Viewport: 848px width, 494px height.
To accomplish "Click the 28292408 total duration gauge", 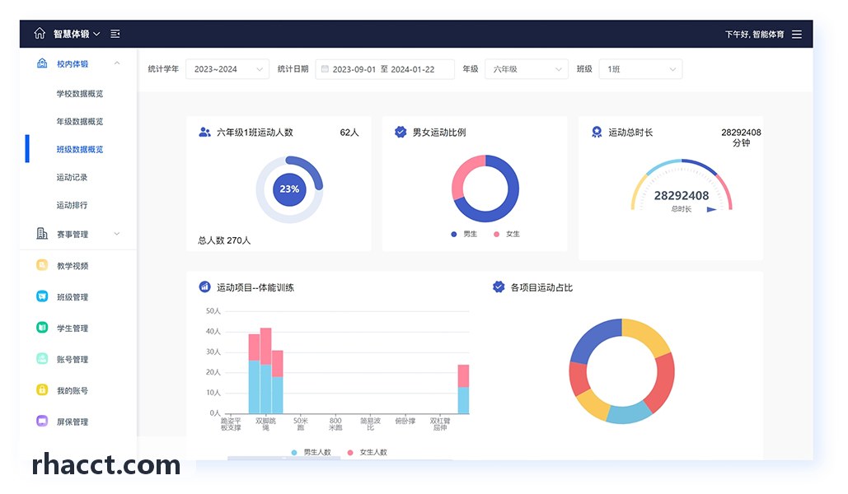I will tap(682, 186).
